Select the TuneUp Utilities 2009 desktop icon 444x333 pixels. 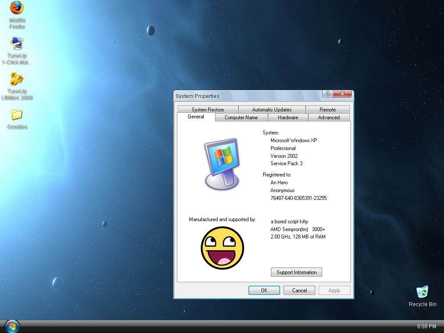pyautogui.click(x=17, y=86)
